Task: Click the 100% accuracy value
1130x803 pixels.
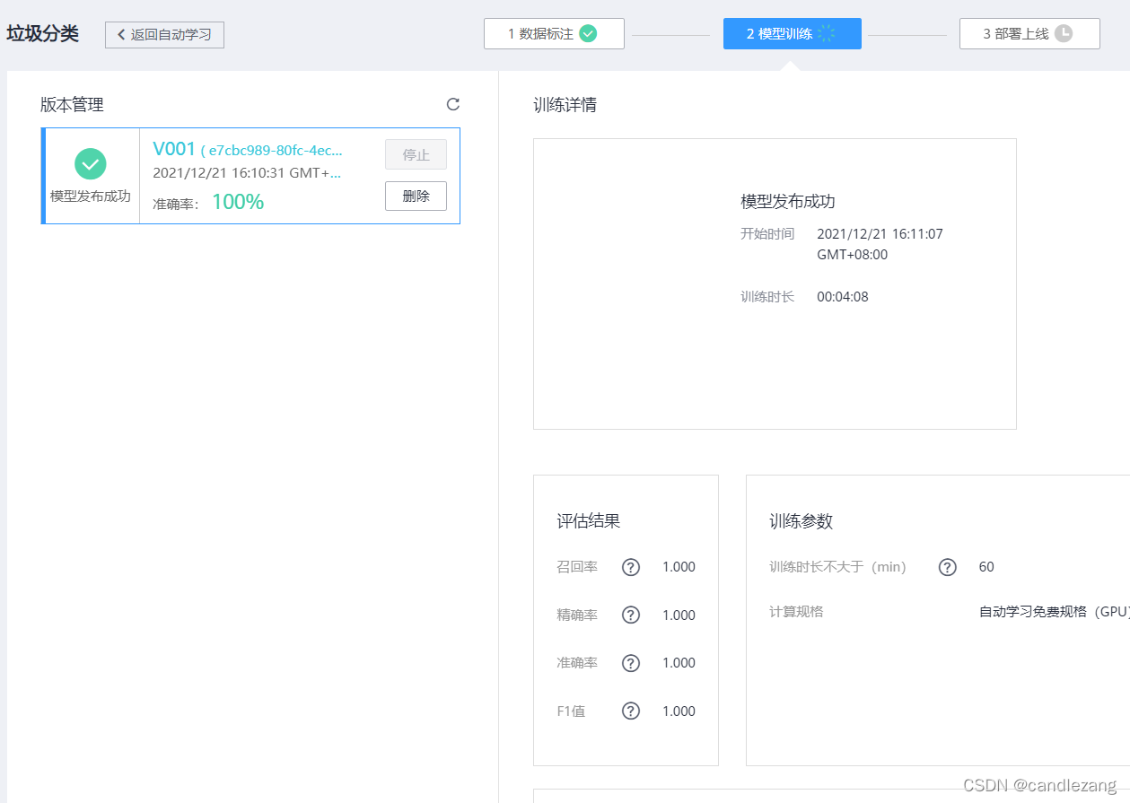Action: [237, 201]
